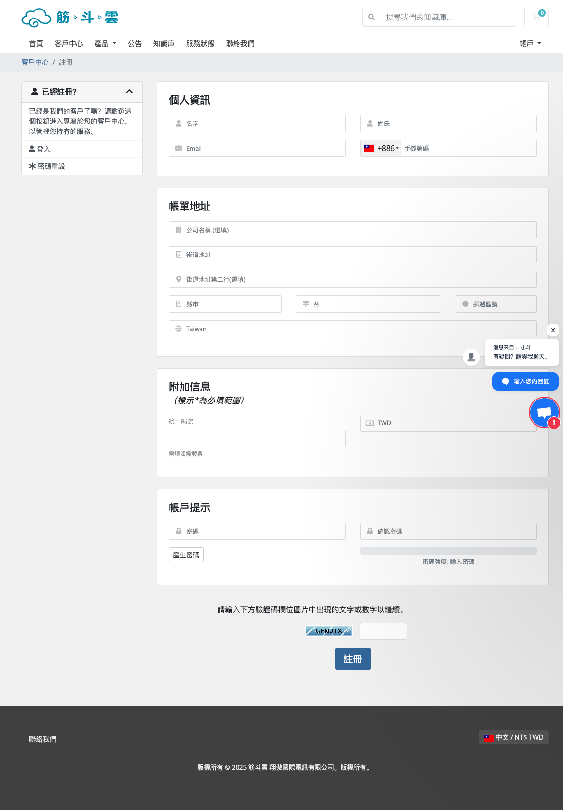
Task: Focus the 確認密碼 confirm field
Action: pyautogui.click(x=448, y=531)
